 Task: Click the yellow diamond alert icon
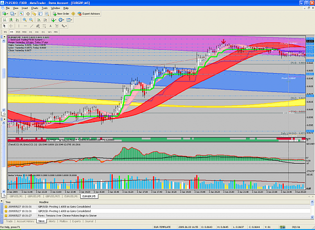(x=73, y=14)
